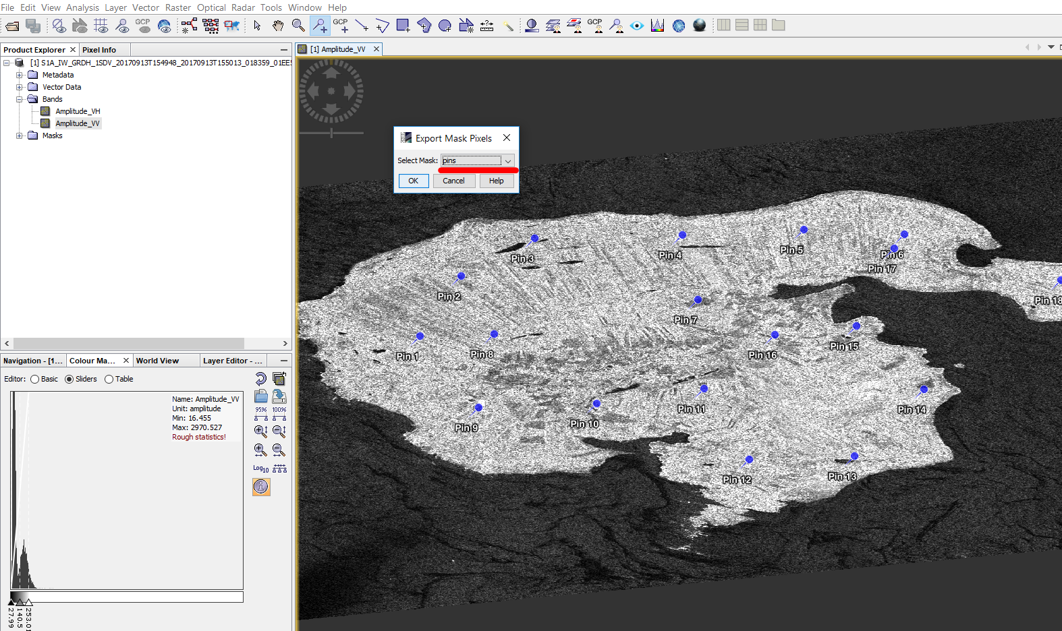Open the spectrum view icon
This screenshot has width=1062, height=631.
tap(657, 26)
